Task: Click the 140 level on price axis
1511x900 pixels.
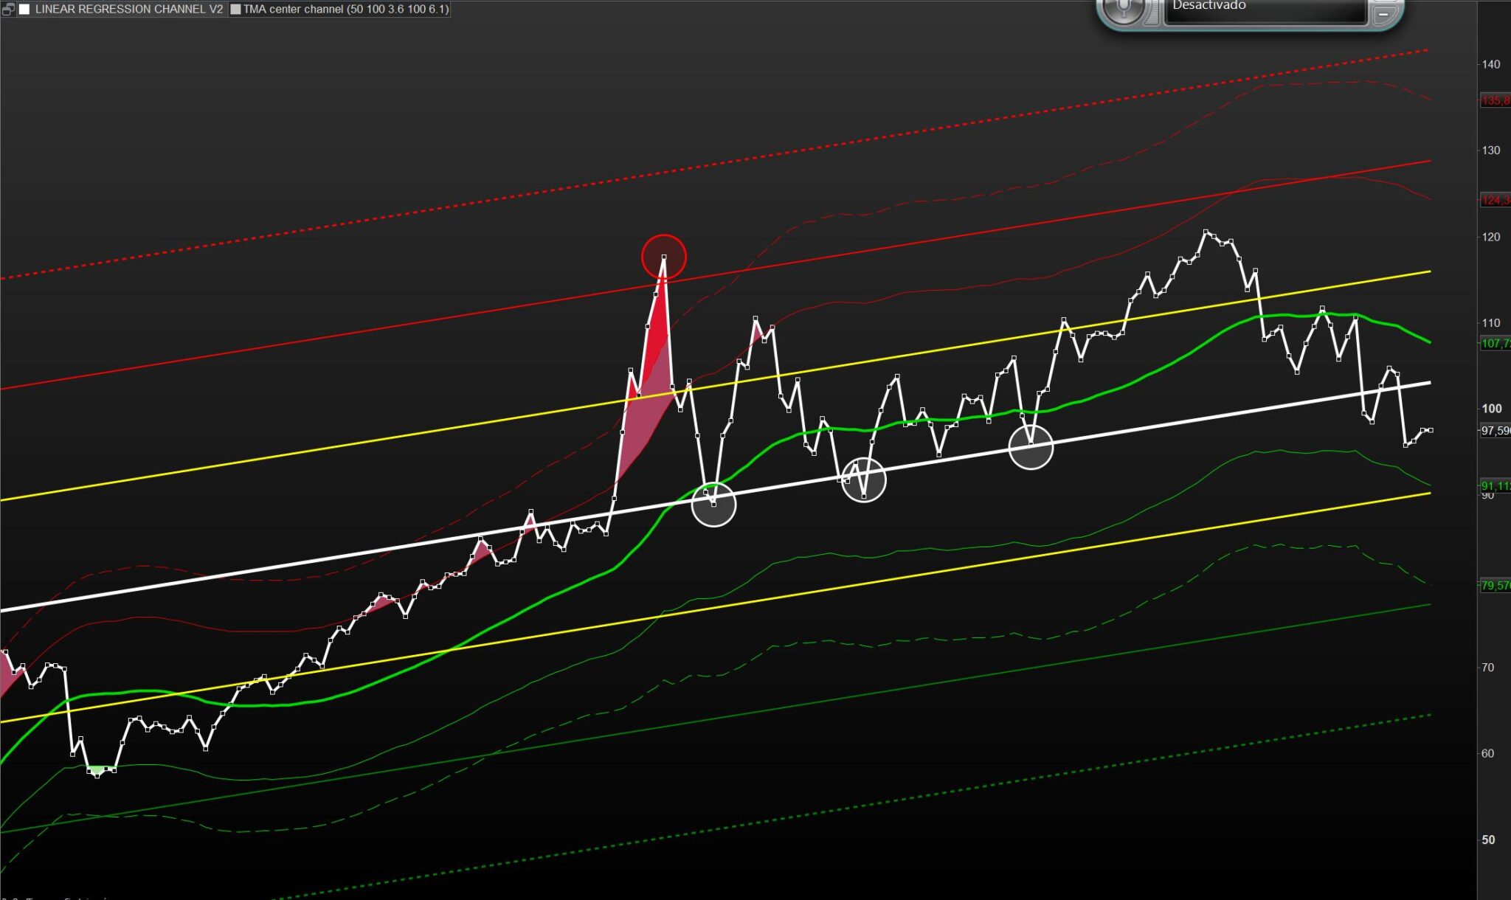Action: 1490,64
